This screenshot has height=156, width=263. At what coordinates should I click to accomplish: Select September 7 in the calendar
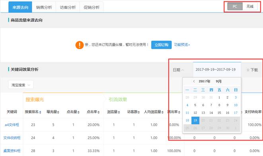[x=211, y=105]
